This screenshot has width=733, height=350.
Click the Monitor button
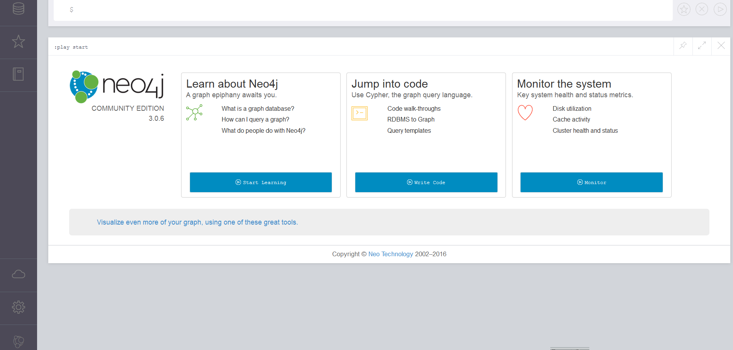(591, 182)
